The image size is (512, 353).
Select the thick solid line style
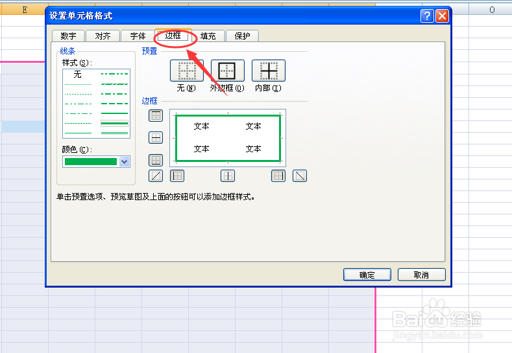click(114, 123)
